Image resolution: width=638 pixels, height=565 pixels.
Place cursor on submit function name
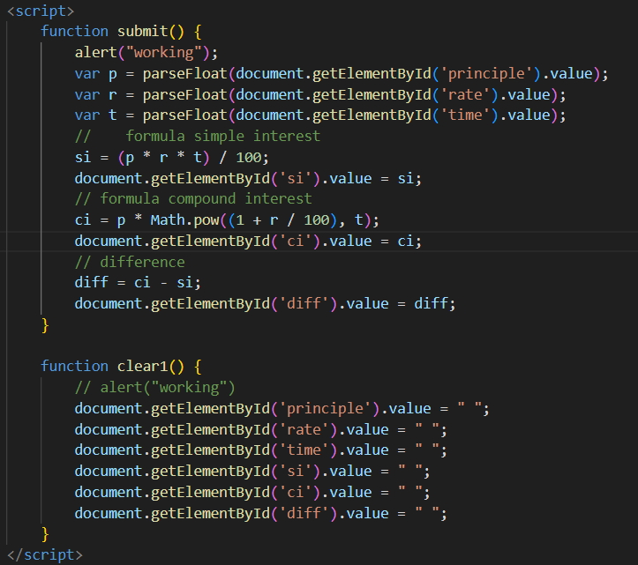pos(145,31)
